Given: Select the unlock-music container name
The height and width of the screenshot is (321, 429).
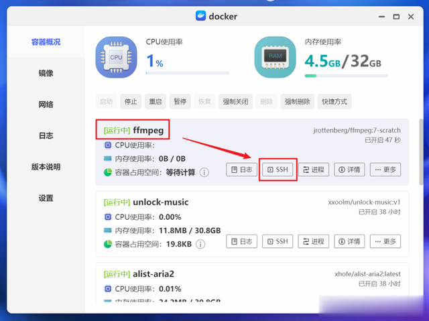Looking at the screenshot, I should pyautogui.click(x=161, y=202).
